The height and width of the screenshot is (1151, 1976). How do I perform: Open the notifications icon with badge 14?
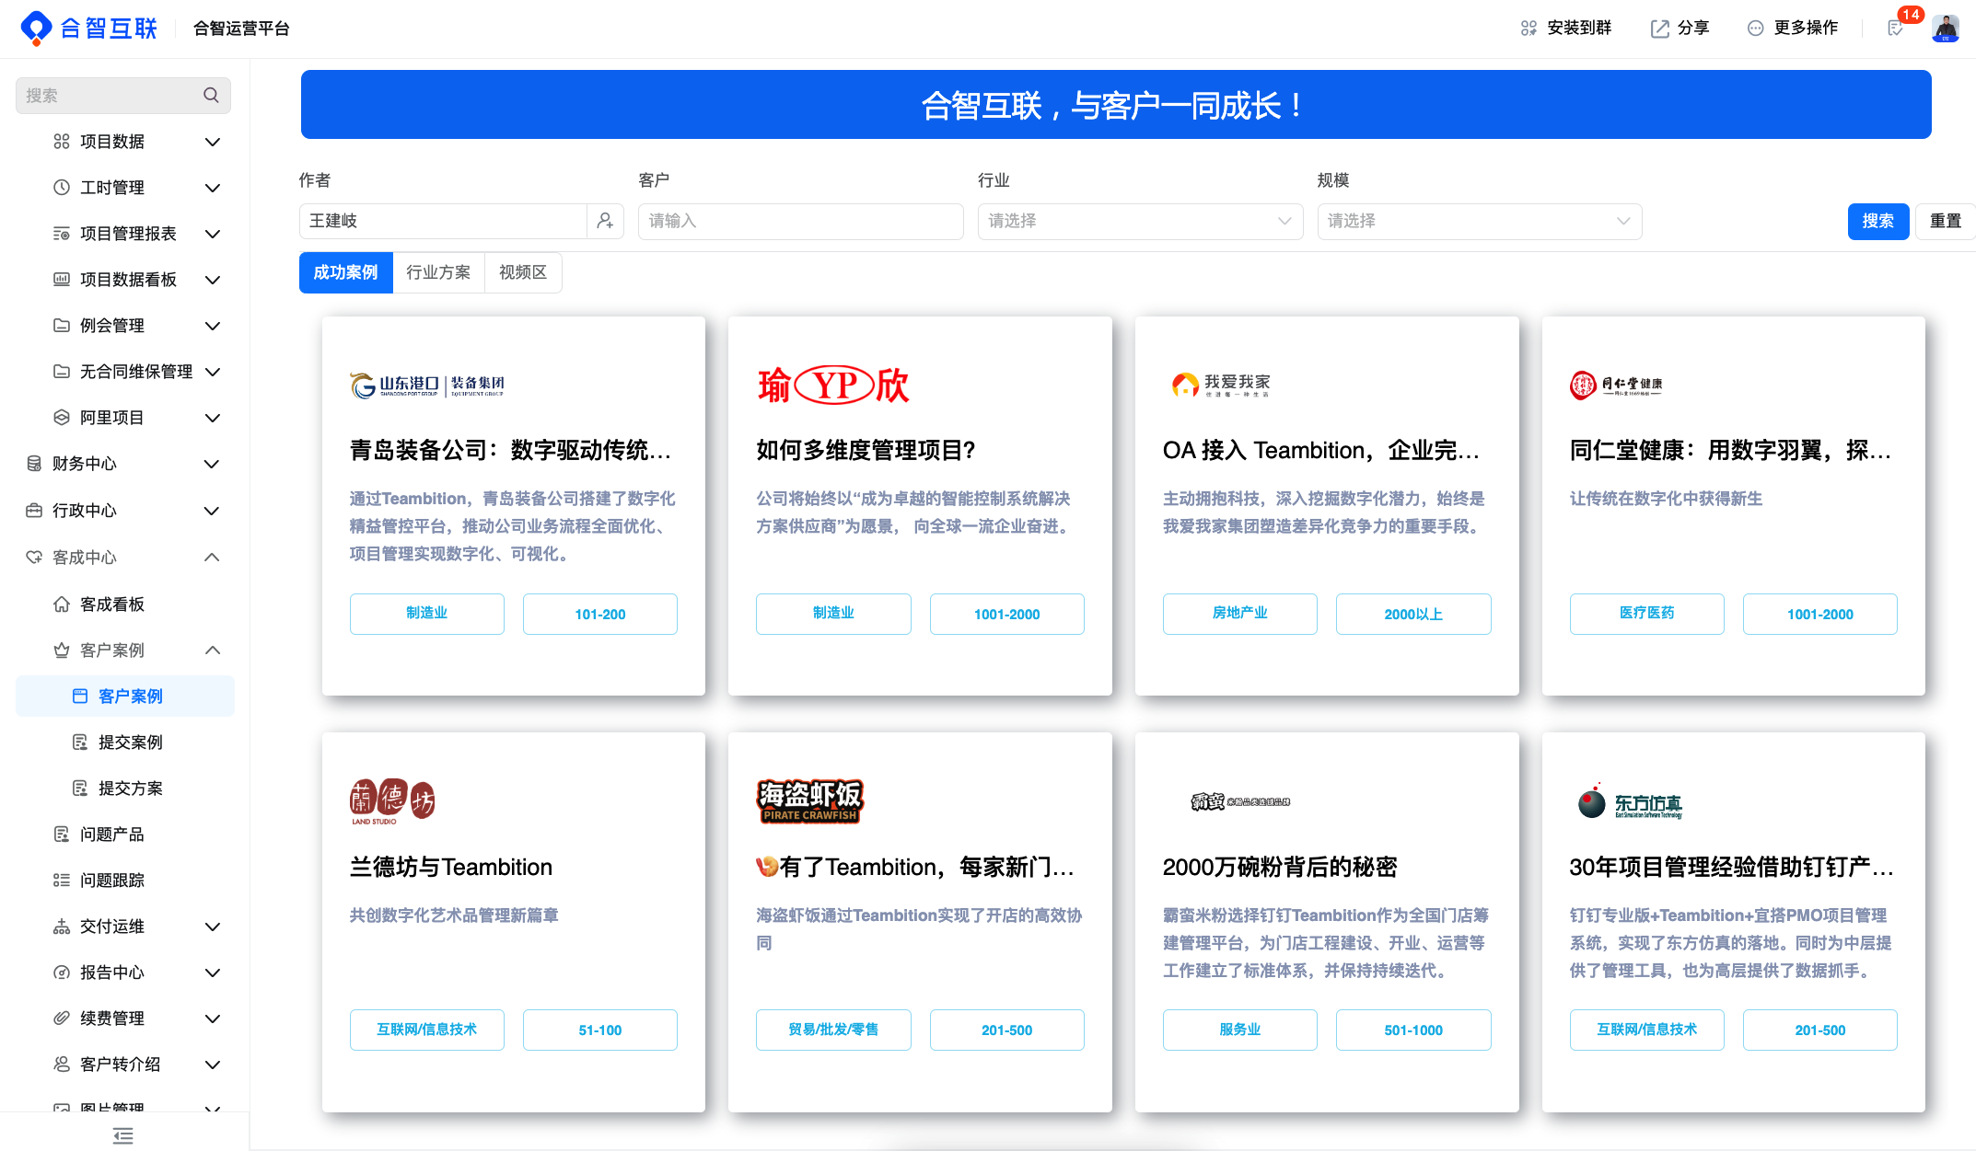pos(1895,29)
